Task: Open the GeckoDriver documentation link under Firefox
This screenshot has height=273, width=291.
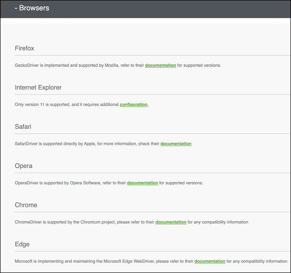Action: pyautogui.click(x=161, y=65)
